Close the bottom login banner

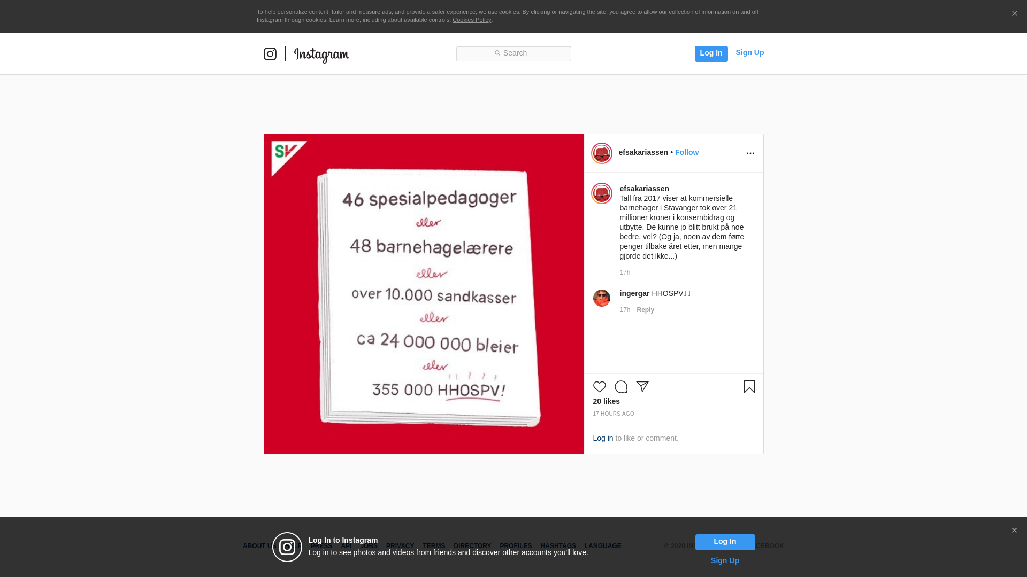pyautogui.click(x=1014, y=531)
